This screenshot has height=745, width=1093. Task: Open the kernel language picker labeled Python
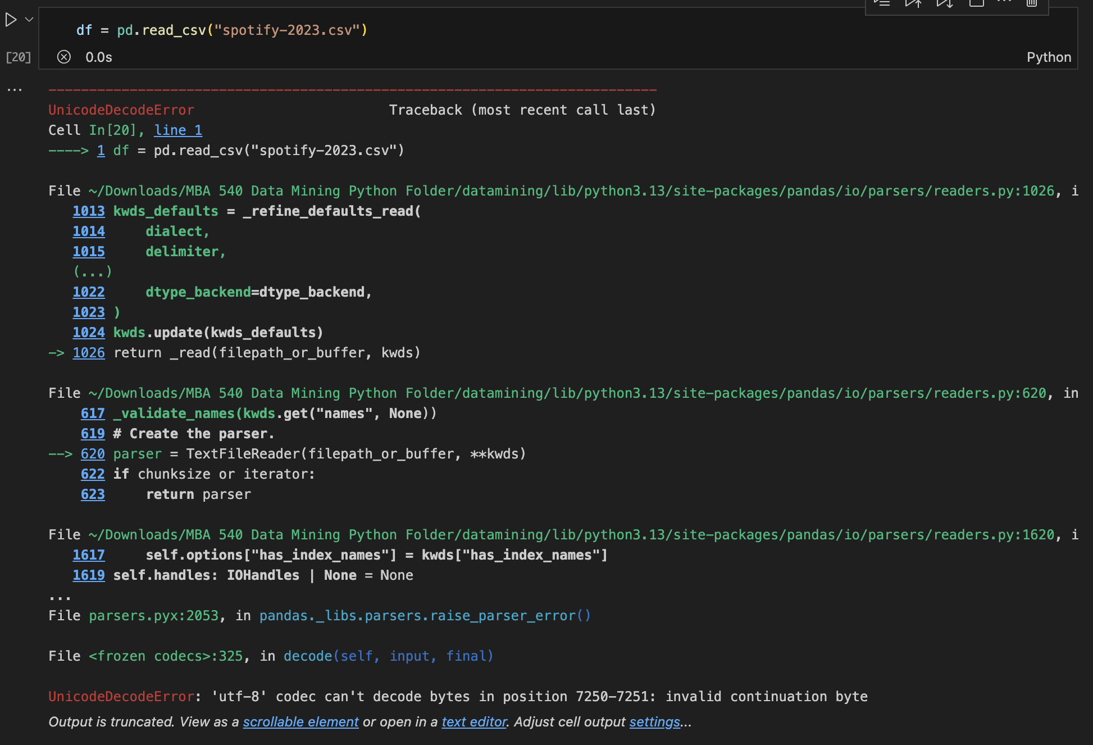click(x=1049, y=57)
